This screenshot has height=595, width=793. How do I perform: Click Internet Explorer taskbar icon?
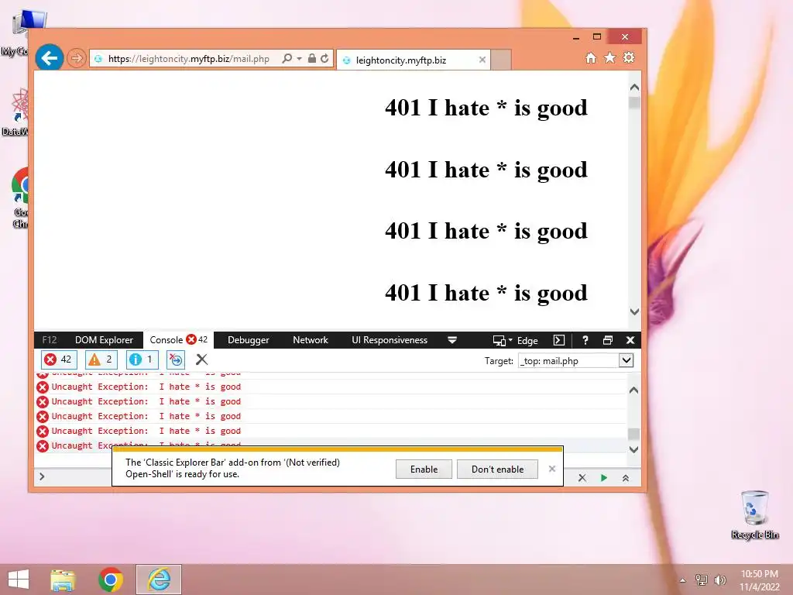(159, 580)
